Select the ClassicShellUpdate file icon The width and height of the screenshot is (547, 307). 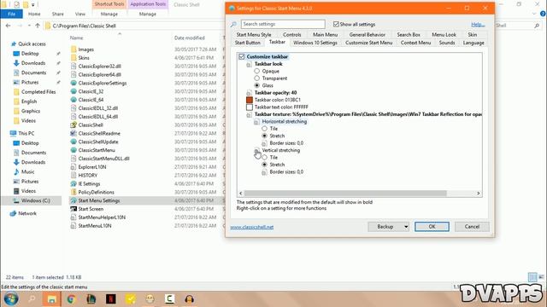[x=74, y=142]
